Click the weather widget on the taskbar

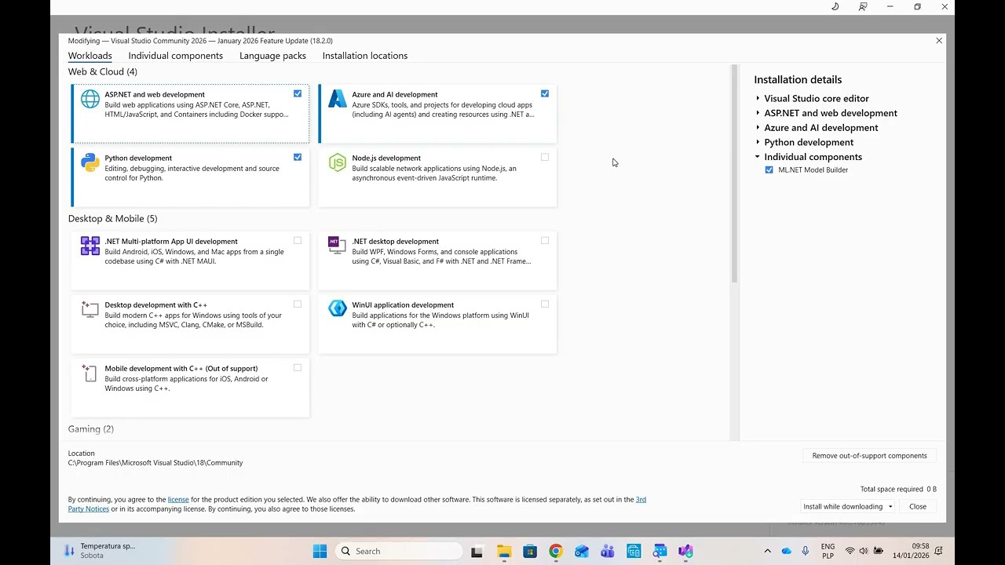[x=100, y=551]
